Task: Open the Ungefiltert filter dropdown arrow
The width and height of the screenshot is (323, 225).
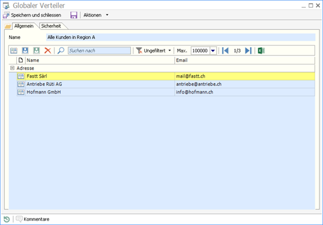Action: 169,51
